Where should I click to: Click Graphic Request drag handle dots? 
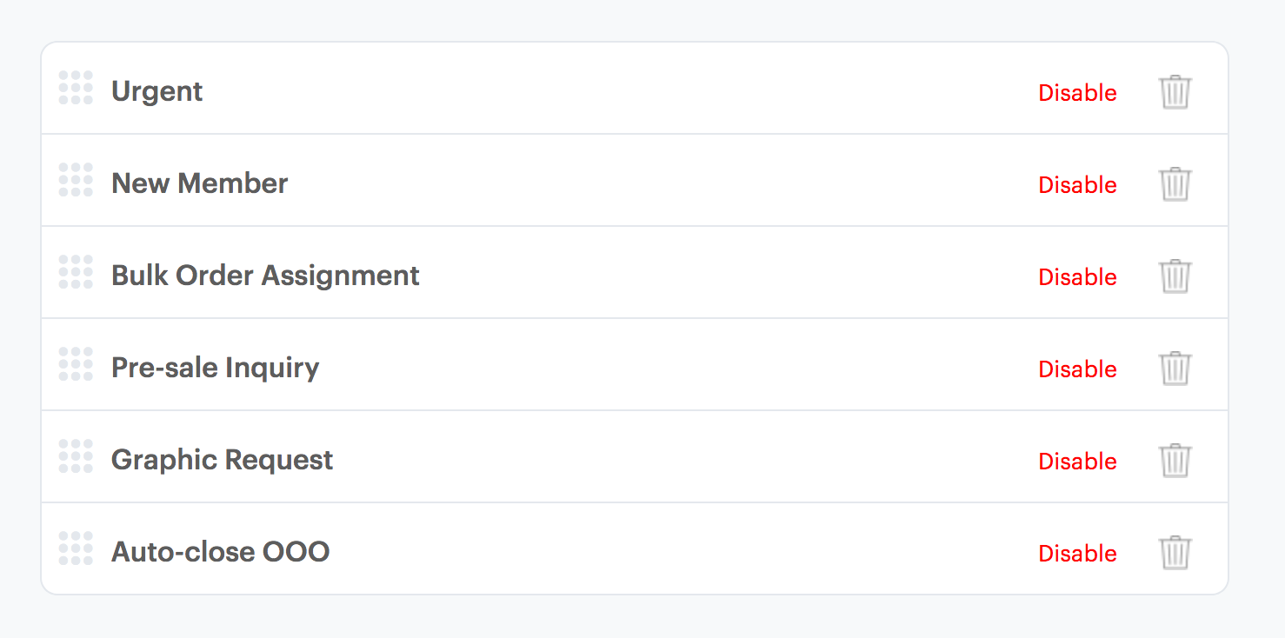coord(76,456)
